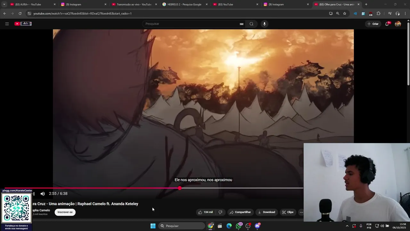Viewport: 410px width, 231px height.
Task: Open Discord from the taskbar
Action: 258,226
